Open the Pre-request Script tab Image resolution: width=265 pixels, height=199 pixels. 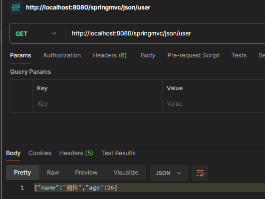(193, 55)
